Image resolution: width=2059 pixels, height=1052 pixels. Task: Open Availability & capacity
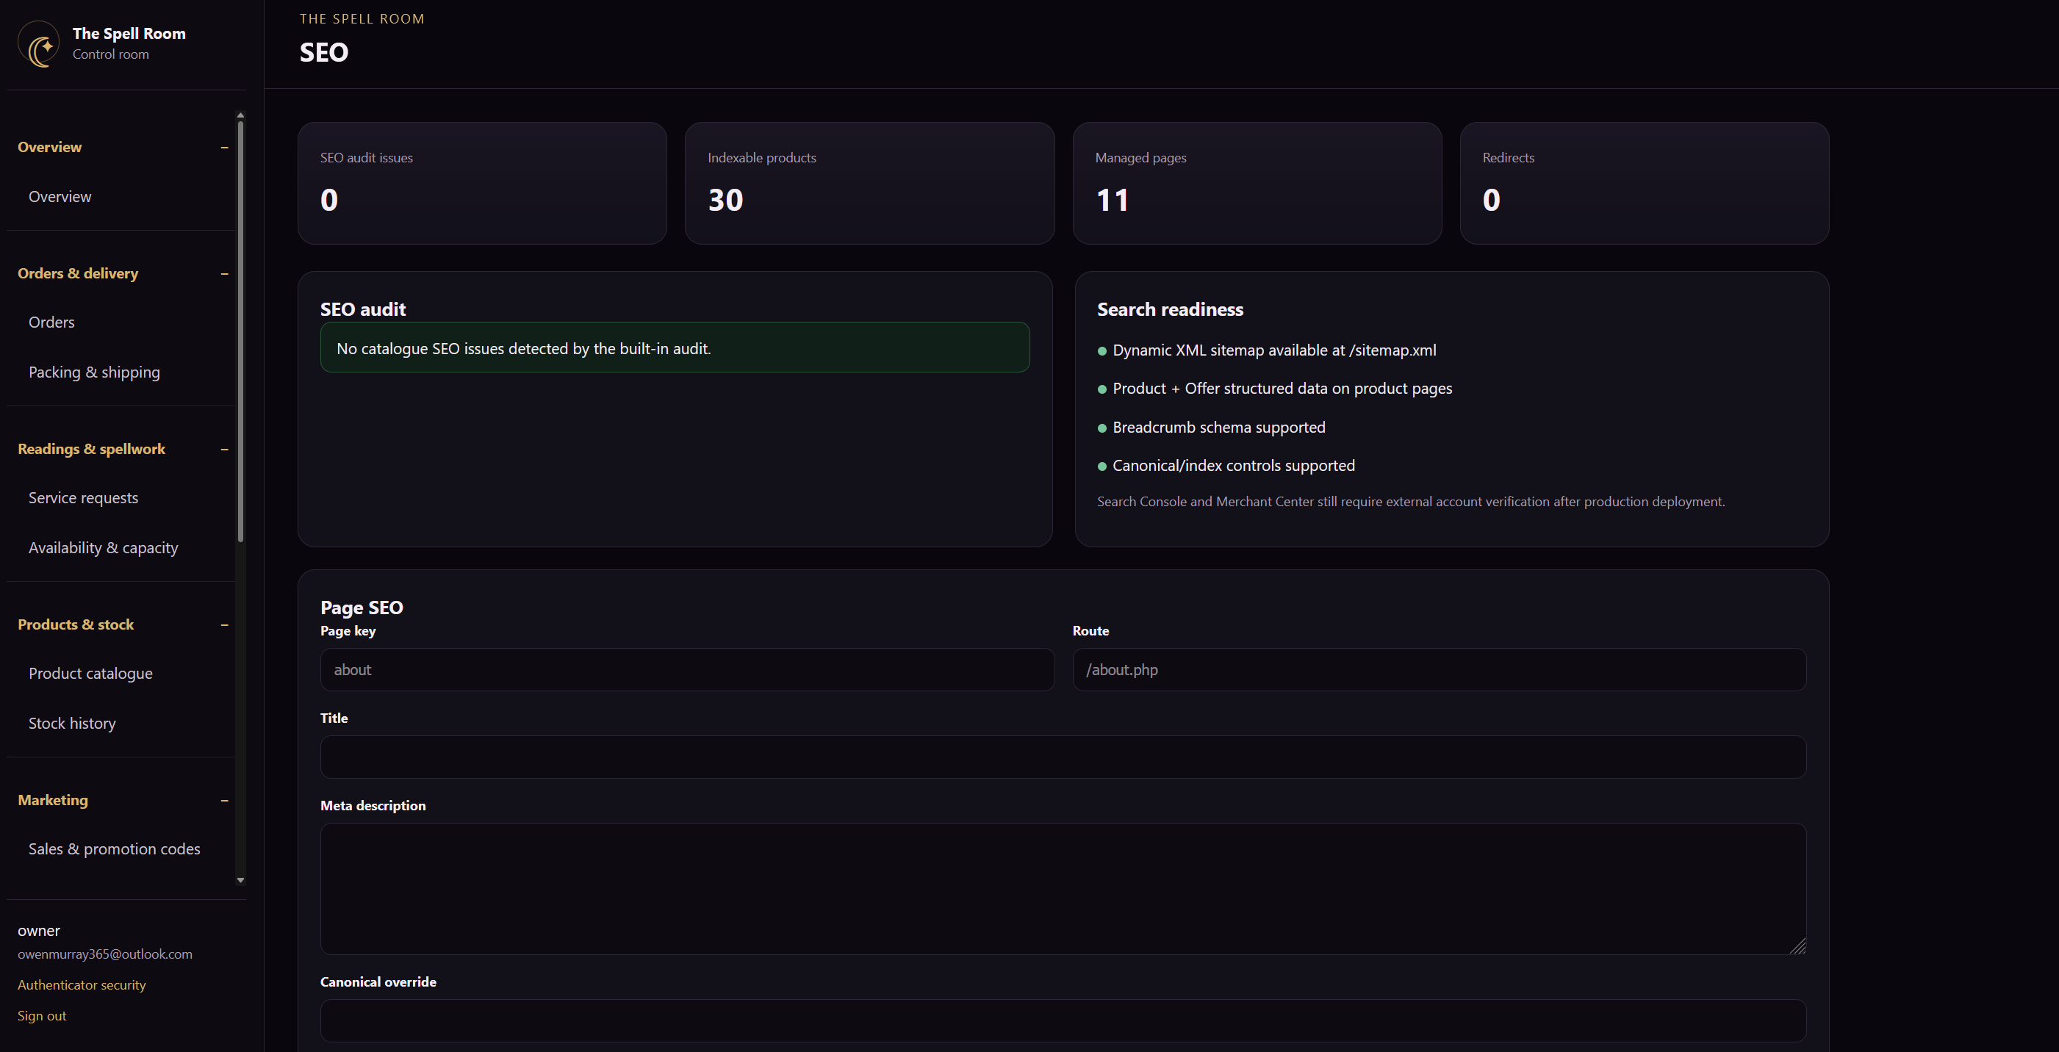(103, 547)
